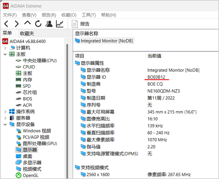219x179 pixels.
Task: Open the 查看(V) menu
Action: pos(29,15)
